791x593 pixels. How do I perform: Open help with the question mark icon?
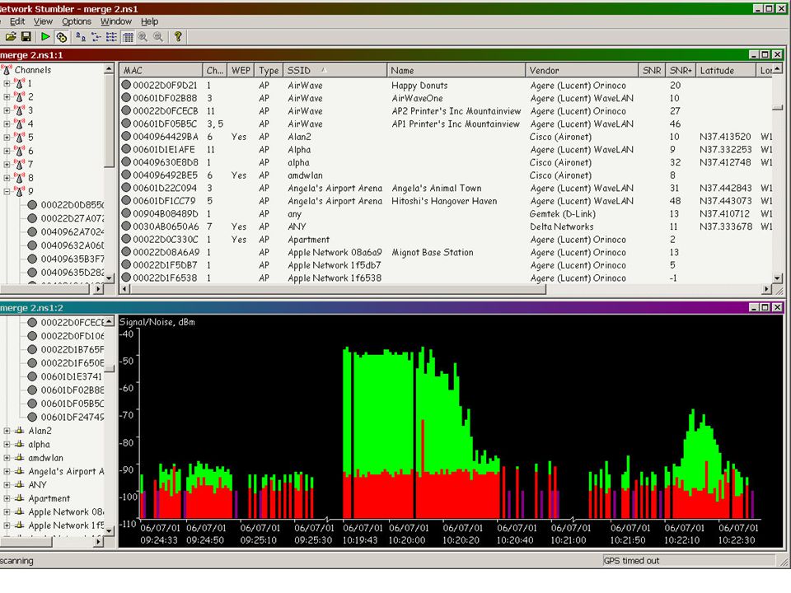[178, 37]
